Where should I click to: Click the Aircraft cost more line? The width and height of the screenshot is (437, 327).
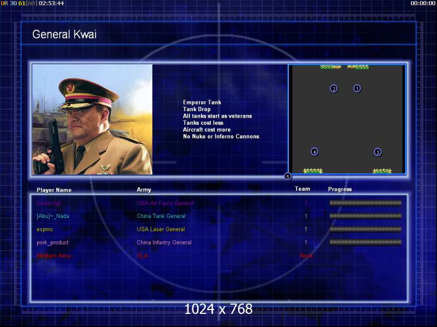click(207, 130)
